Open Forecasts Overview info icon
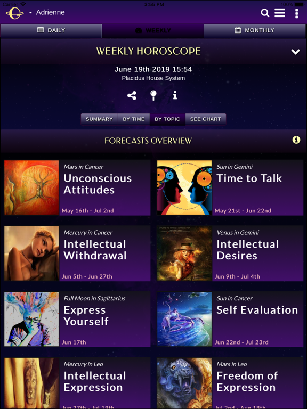Viewport: 307px width, 409px height. (x=296, y=140)
